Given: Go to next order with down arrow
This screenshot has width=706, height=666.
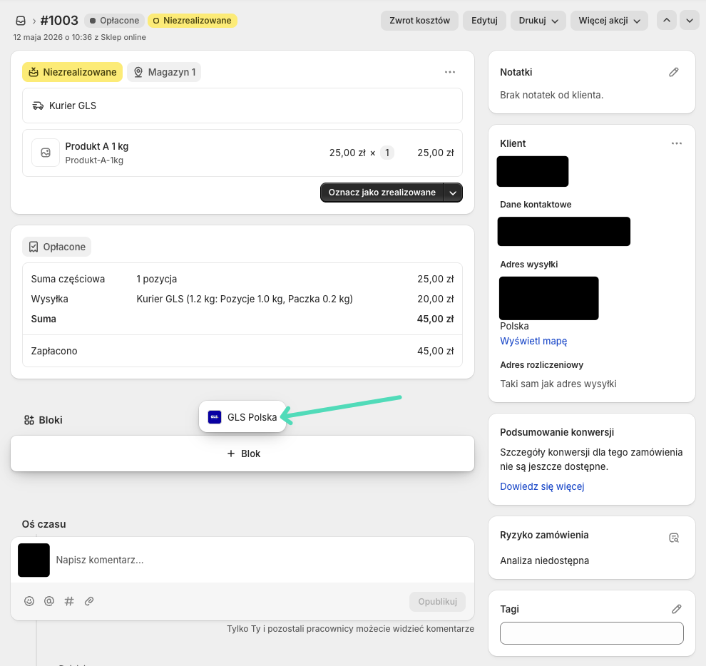Looking at the screenshot, I should [690, 21].
